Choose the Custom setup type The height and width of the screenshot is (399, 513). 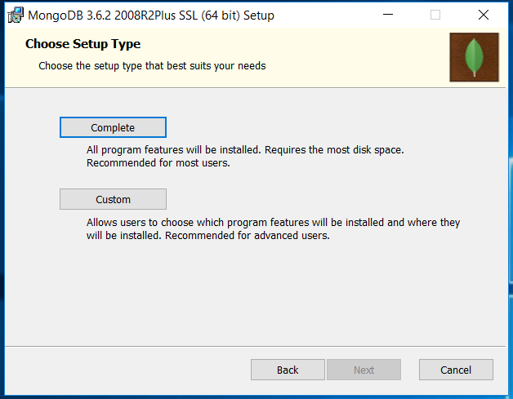tap(113, 199)
